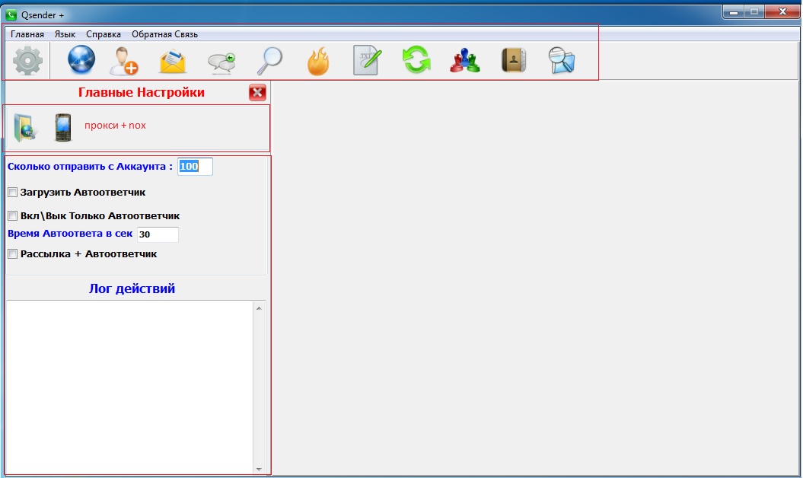Image resolution: width=803 pixels, height=478 pixels.
Task: Click the magnifying glass search icon
Action: pos(269,61)
